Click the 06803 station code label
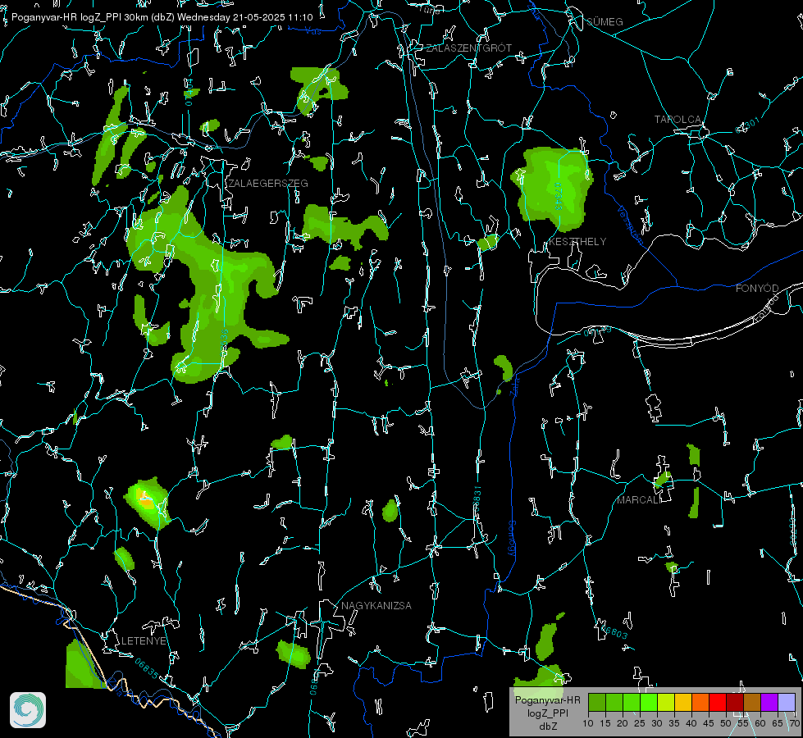803x738 pixels. pyautogui.click(x=614, y=631)
